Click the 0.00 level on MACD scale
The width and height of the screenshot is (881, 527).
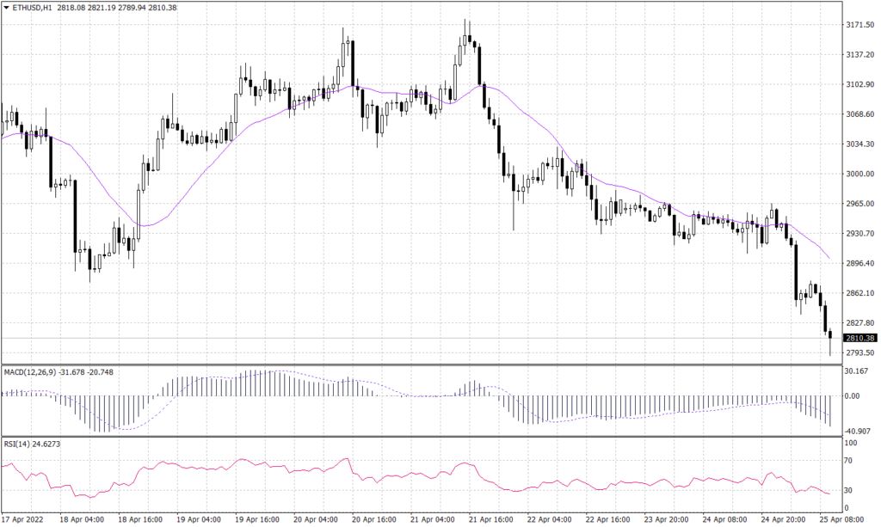(853, 396)
